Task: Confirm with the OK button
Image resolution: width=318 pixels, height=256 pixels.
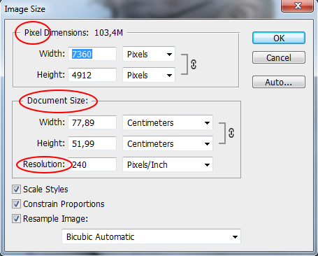Action: tap(279, 38)
